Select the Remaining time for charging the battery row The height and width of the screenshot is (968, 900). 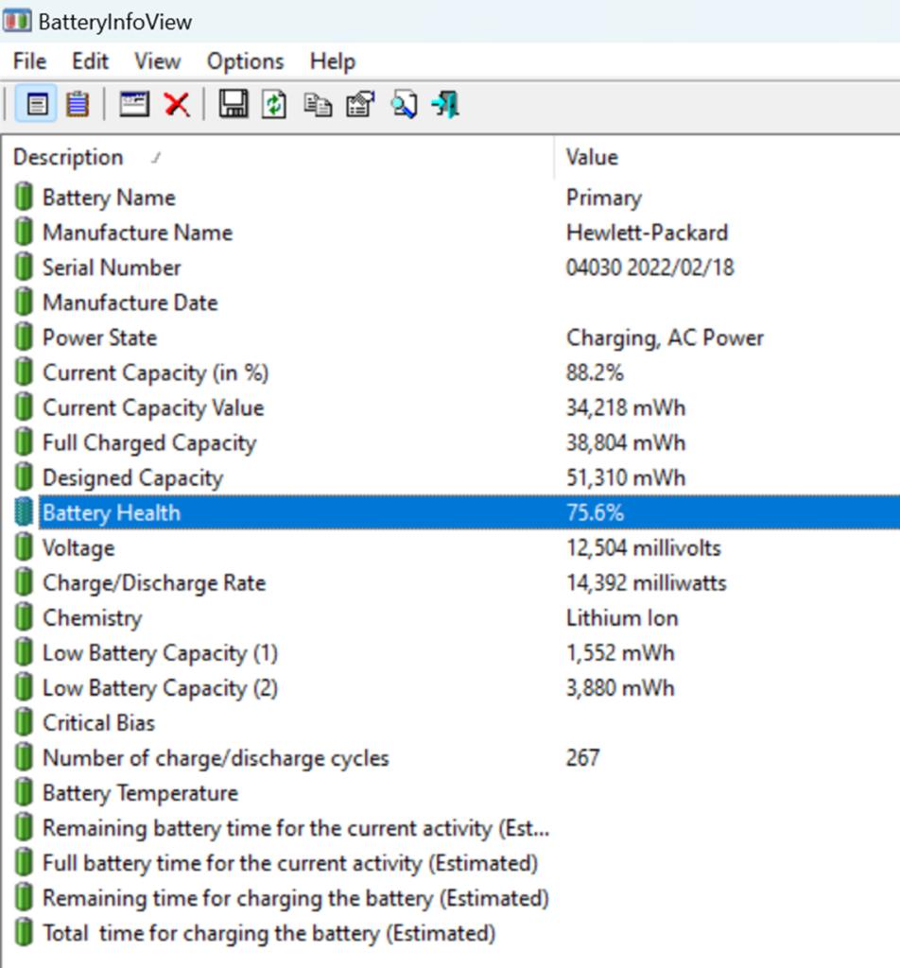click(296, 898)
